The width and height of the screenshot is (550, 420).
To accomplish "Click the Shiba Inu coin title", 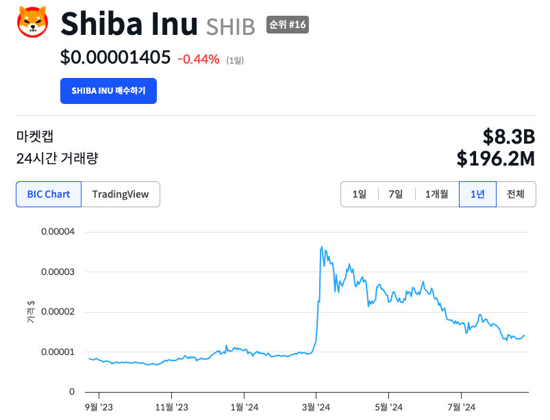I will [130, 25].
